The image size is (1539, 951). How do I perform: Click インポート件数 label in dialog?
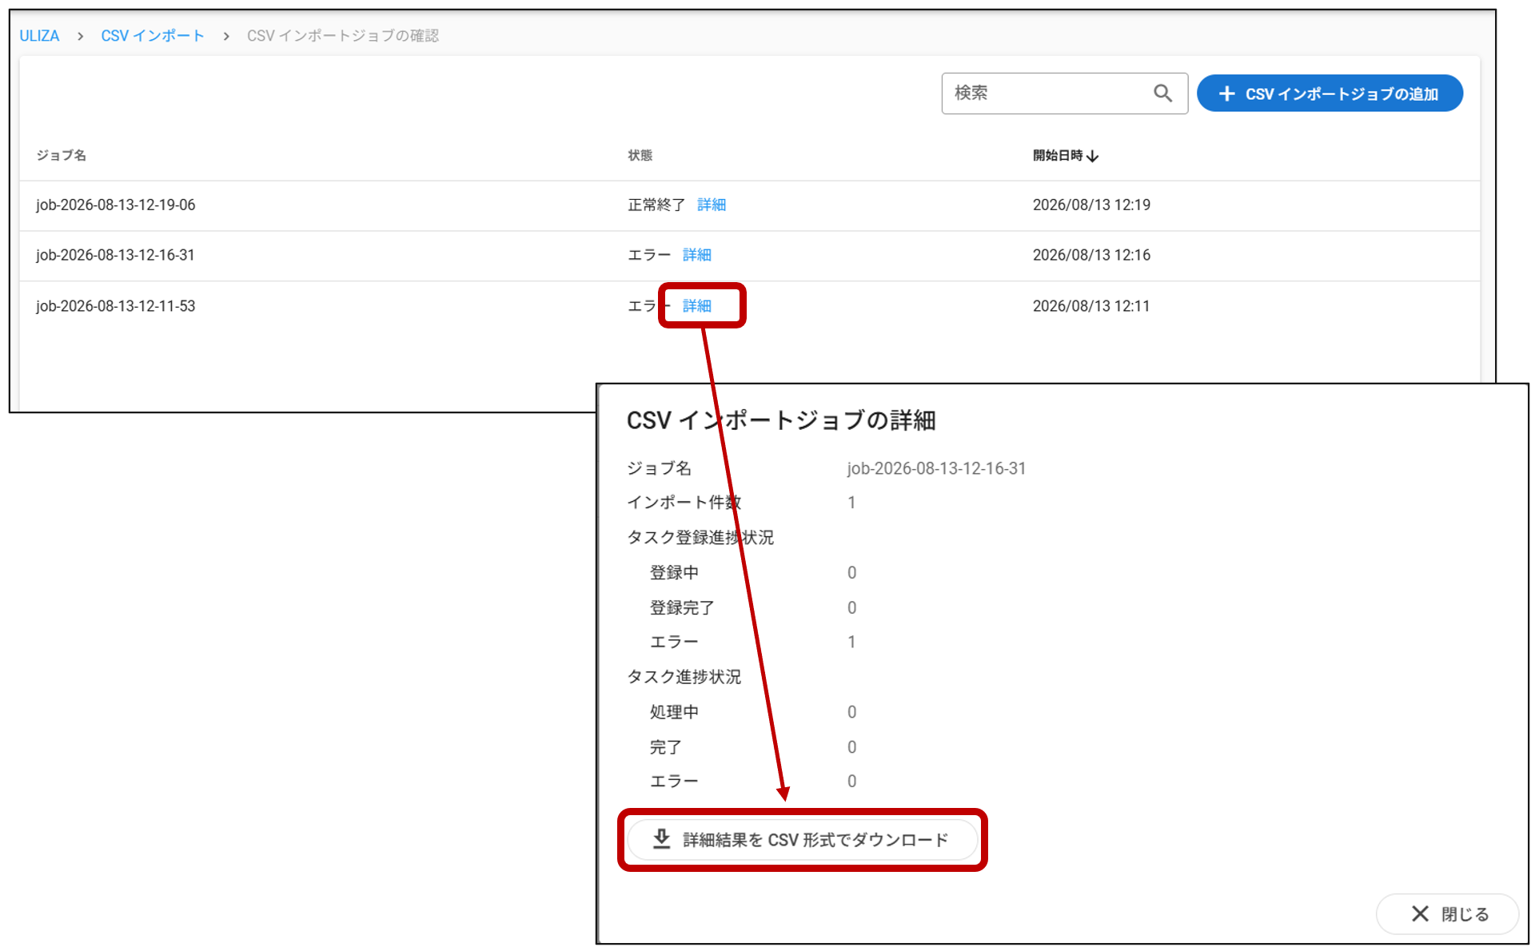tap(684, 503)
